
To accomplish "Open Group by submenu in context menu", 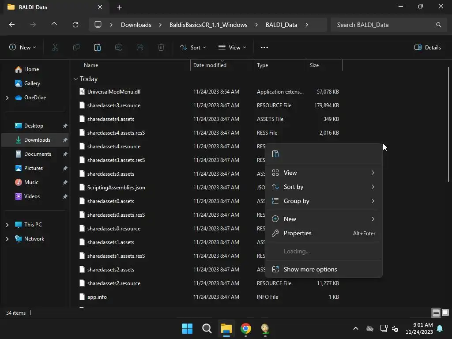I will [324, 201].
